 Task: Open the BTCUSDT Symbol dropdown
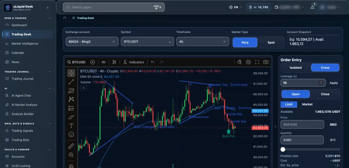[x=147, y=41]
